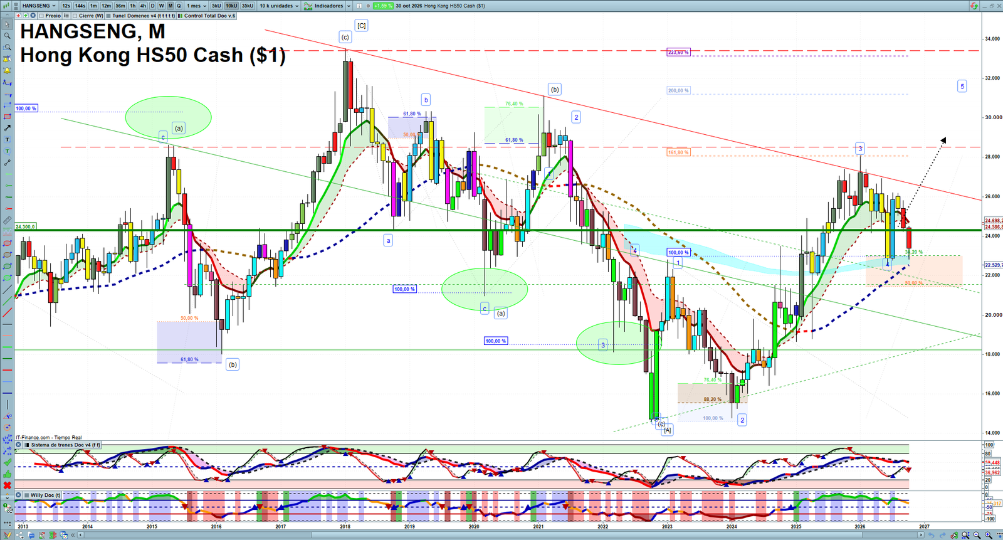The image size is (1003, 540).
Task: Select the speech bubble text tool
Action: coord(7,151)
